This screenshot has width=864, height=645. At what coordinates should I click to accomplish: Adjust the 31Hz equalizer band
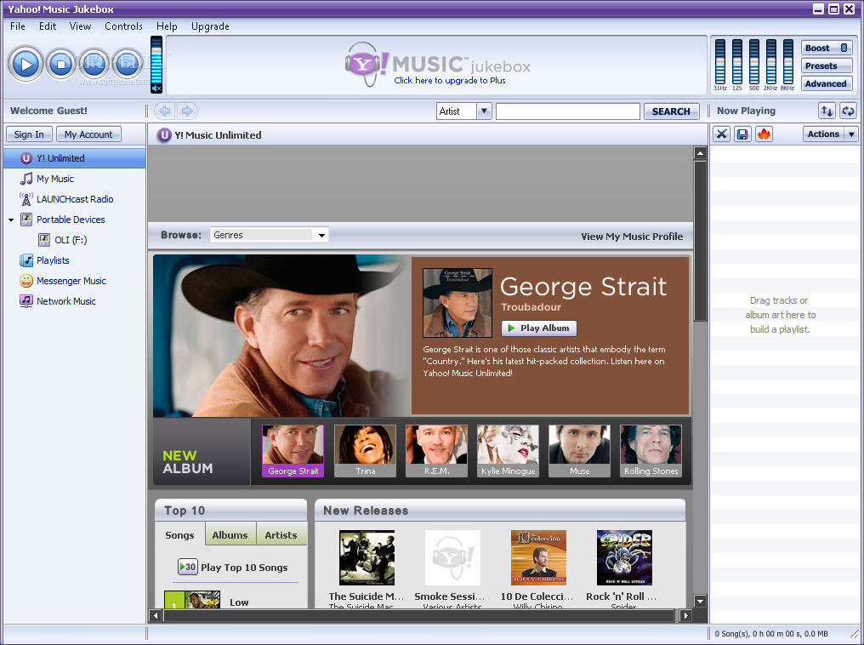pyautogui.click(x=719, y=61)
